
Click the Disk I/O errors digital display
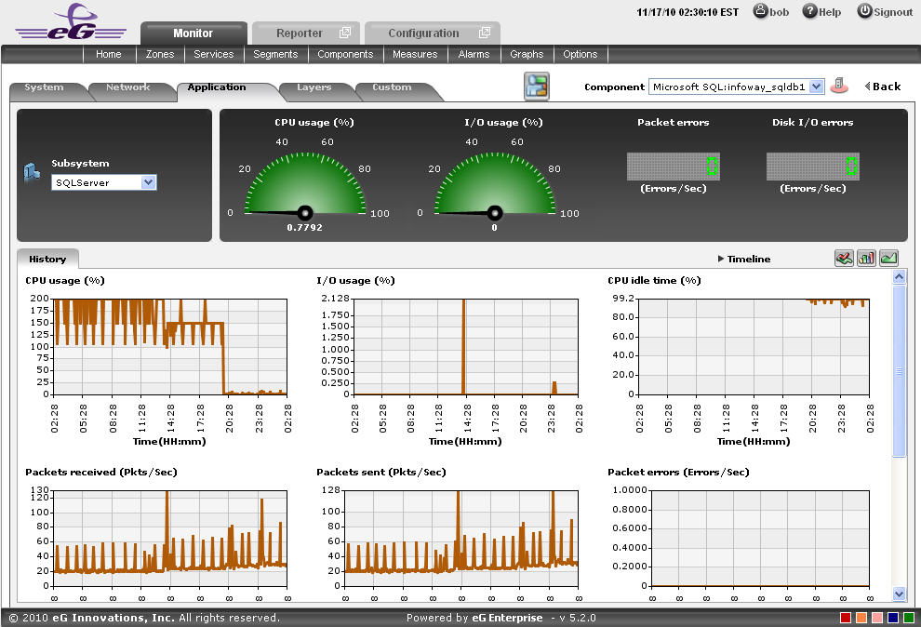(813, 167)
